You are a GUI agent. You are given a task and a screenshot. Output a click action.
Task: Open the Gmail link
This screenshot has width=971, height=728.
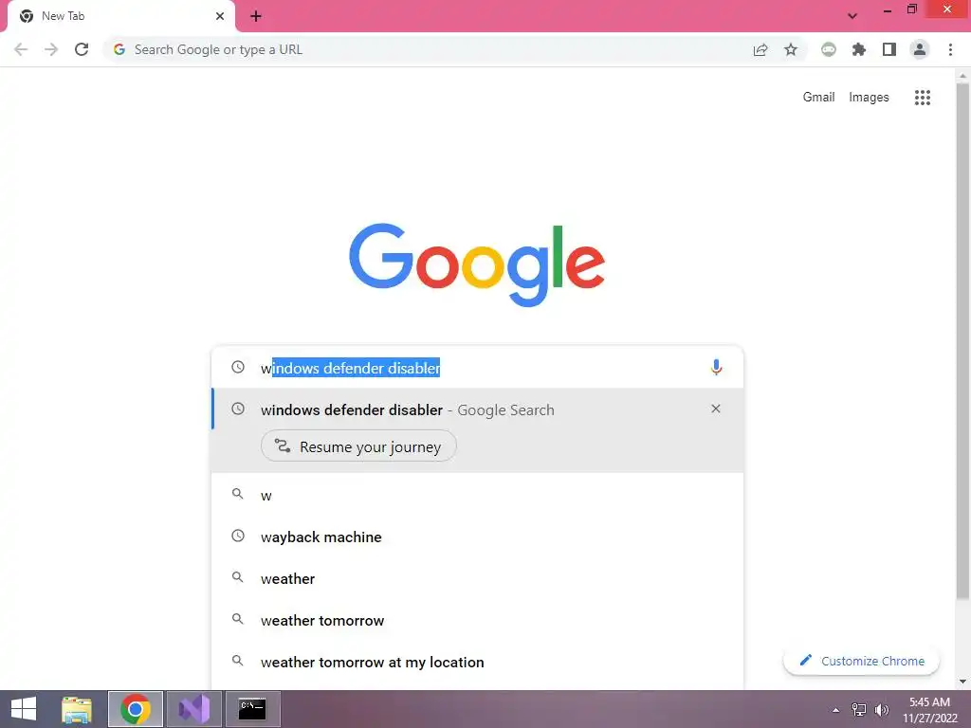[818, 98]
